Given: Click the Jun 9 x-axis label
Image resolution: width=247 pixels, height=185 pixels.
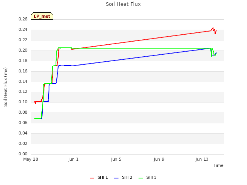Looking at the screenshot, I should pos(159,159).
